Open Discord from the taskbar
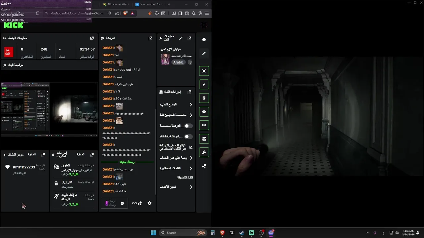424x238 pixels. (271, 233)
